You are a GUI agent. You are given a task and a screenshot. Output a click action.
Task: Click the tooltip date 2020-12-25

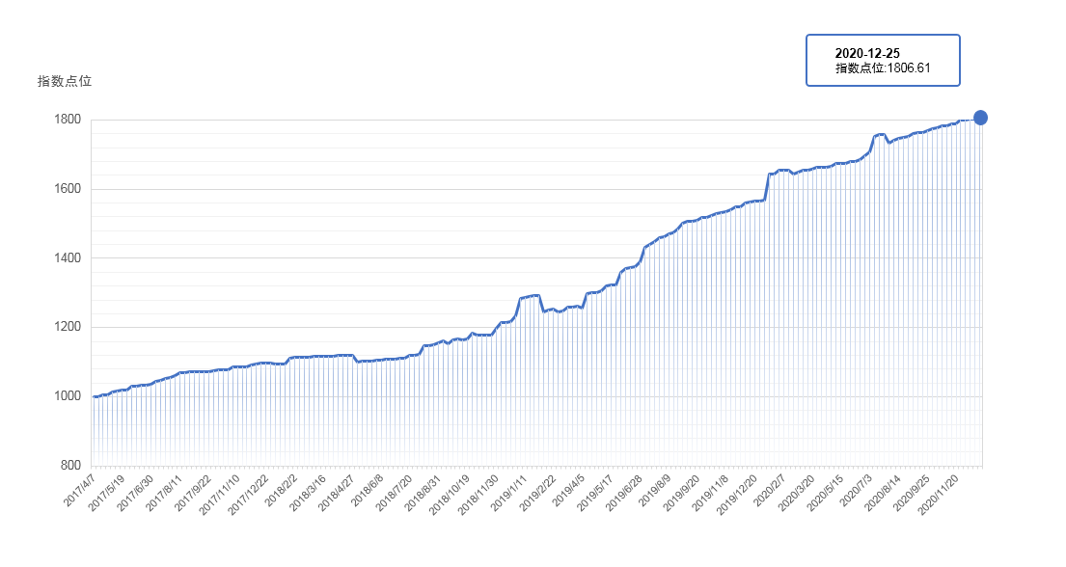[x=867, y=54]
